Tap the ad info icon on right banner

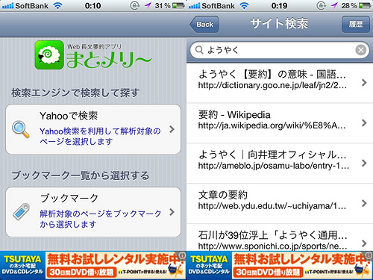(x=369, y=255)
